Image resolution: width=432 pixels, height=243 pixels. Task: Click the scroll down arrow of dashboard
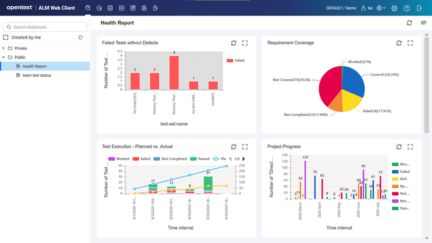427,238
